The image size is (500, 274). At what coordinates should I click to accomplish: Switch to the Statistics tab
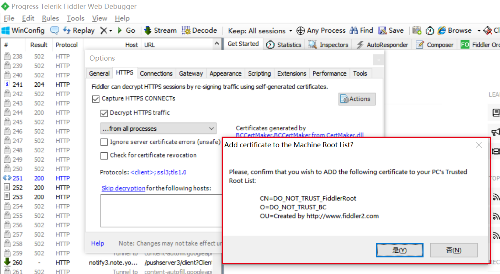coord(284,45)
